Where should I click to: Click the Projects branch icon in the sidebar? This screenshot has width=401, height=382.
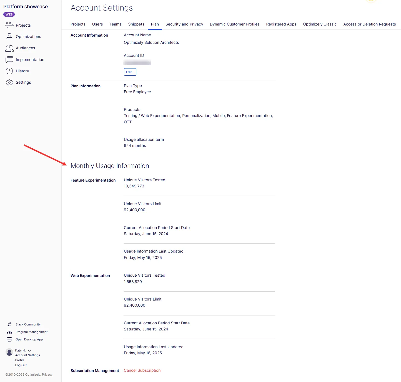[x=9, y=25]
